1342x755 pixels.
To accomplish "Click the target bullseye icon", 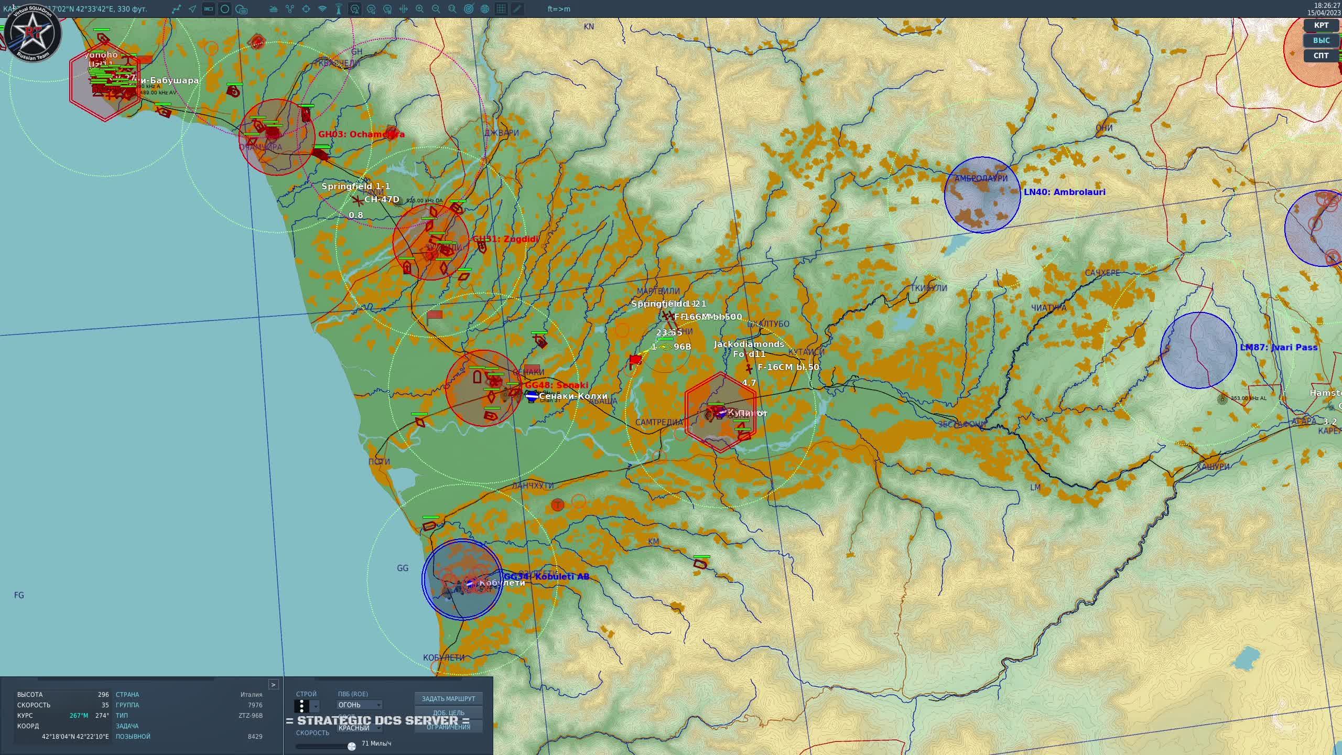I will [469, 9].
